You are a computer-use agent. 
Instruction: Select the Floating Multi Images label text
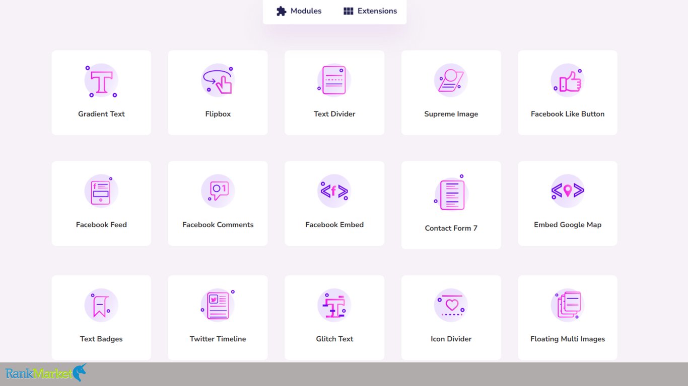pos(568,339)
